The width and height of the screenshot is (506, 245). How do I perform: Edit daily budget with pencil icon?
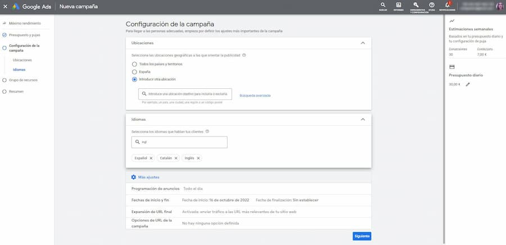[x=468, y=84]
